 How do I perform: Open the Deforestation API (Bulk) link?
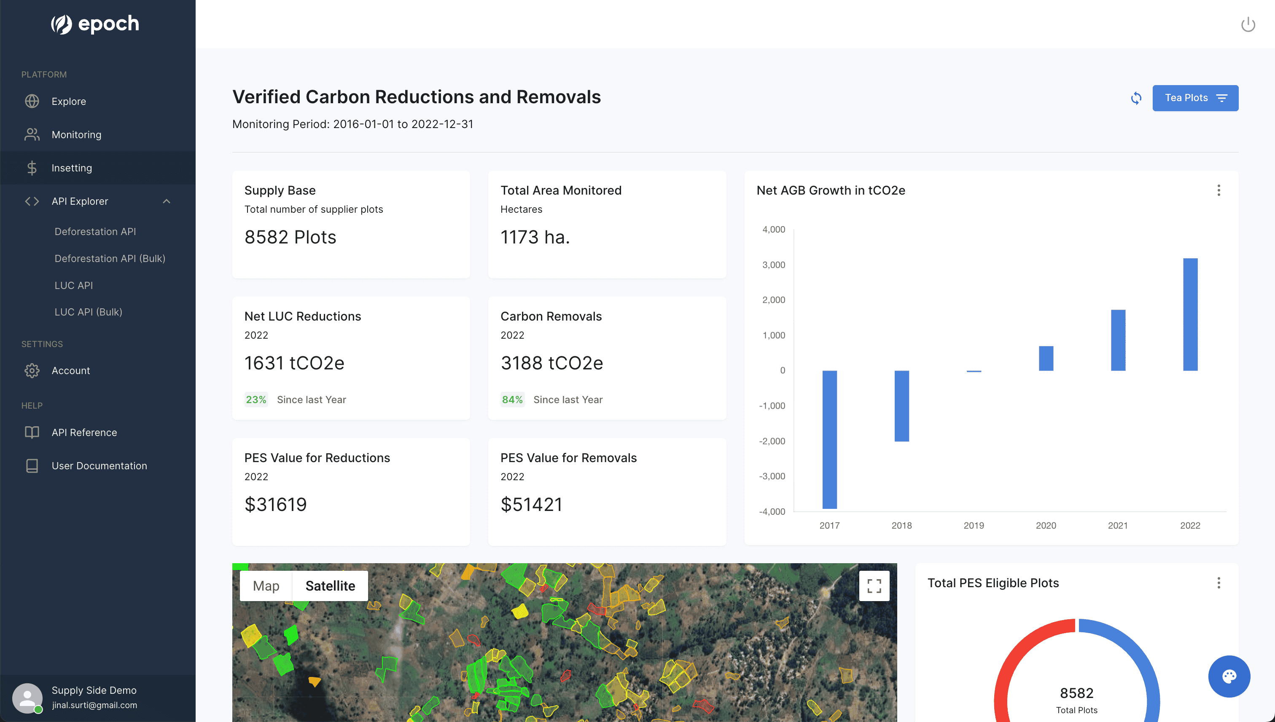pos(110,258)
